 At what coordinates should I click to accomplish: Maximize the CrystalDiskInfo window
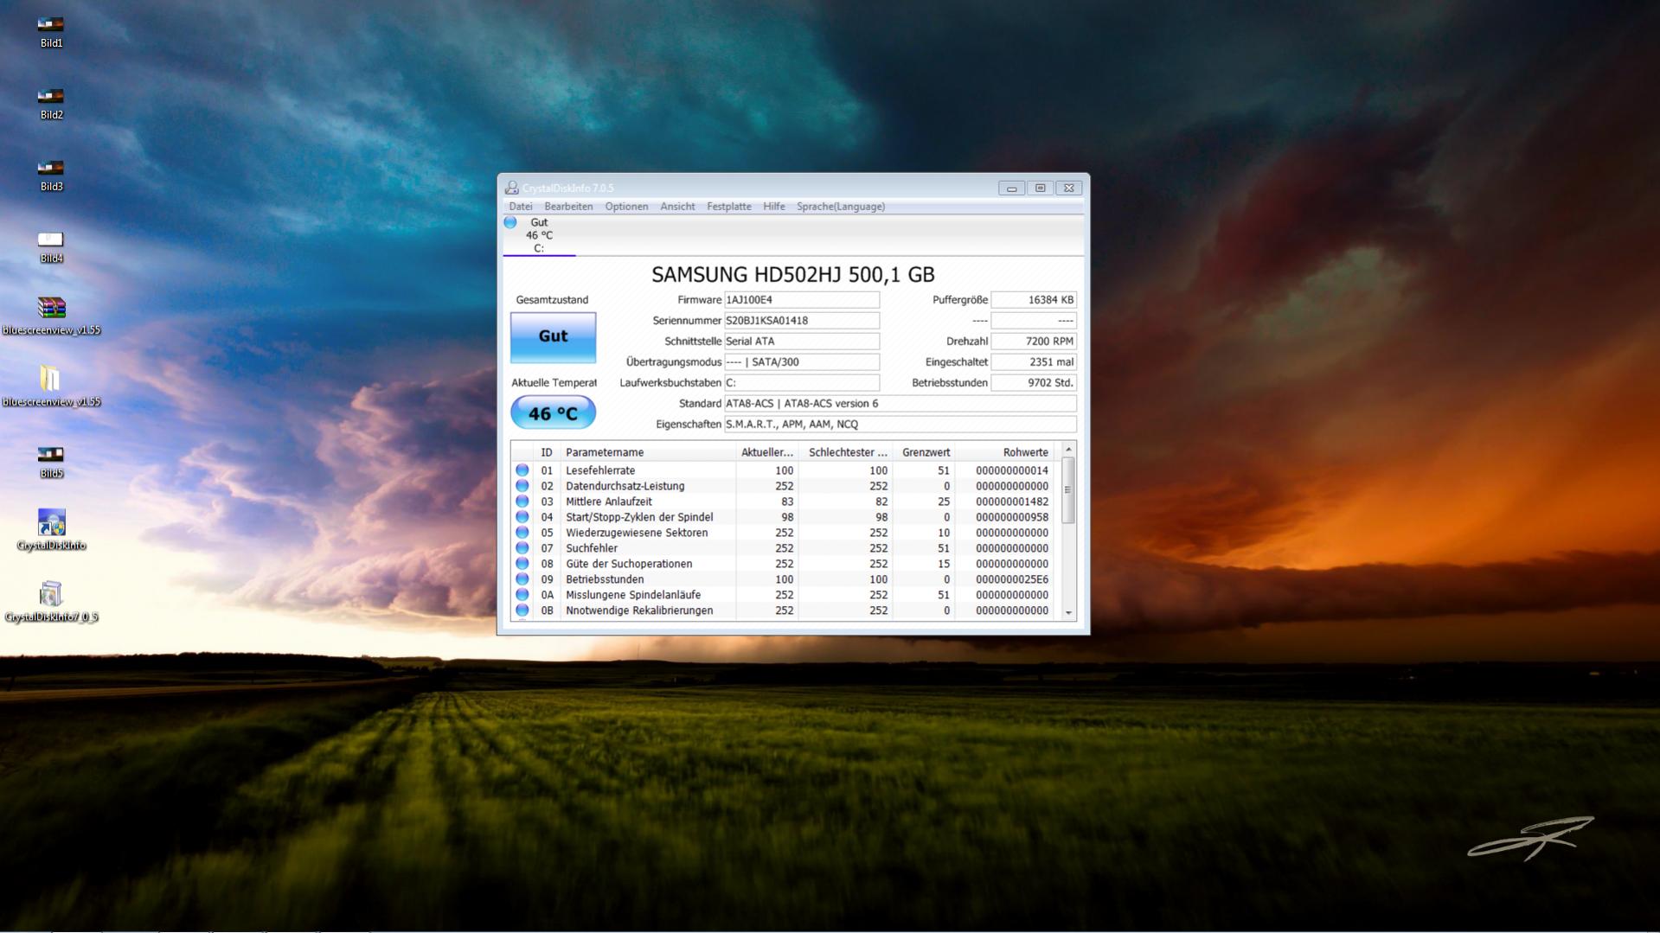1040,188
